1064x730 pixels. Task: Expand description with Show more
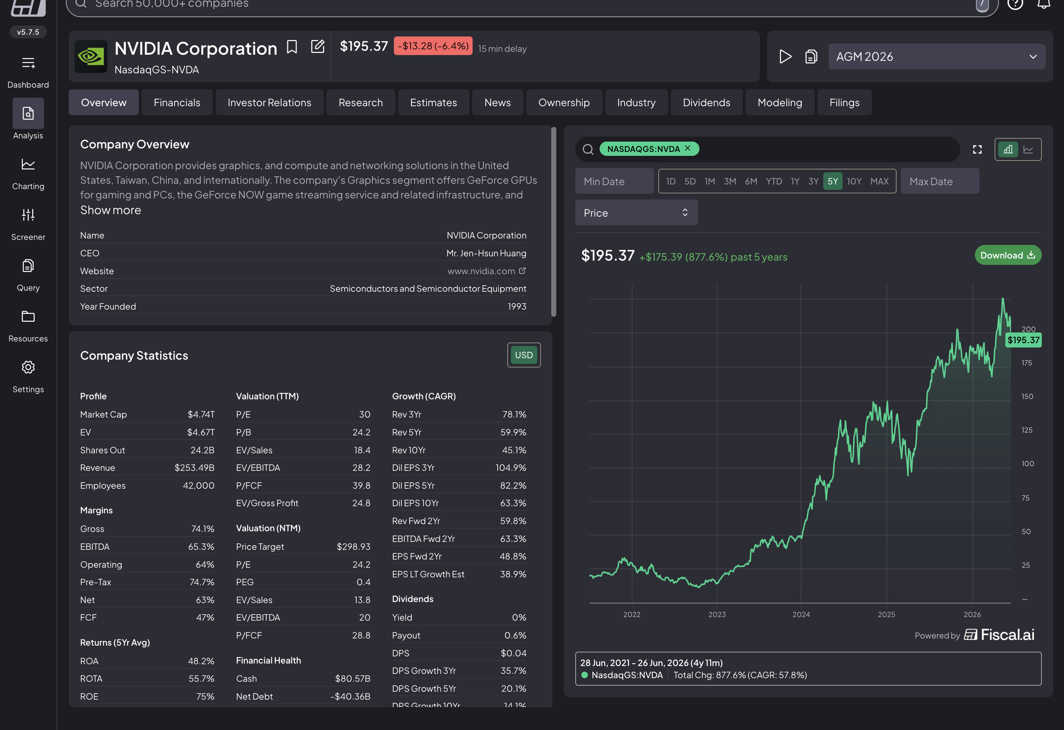click(111, 210)
